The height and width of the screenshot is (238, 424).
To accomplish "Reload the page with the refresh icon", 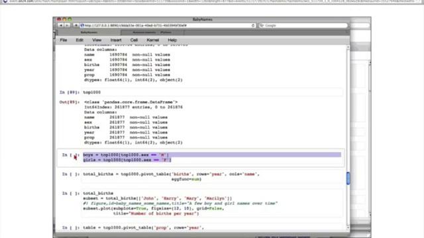I will pos(253,25).
